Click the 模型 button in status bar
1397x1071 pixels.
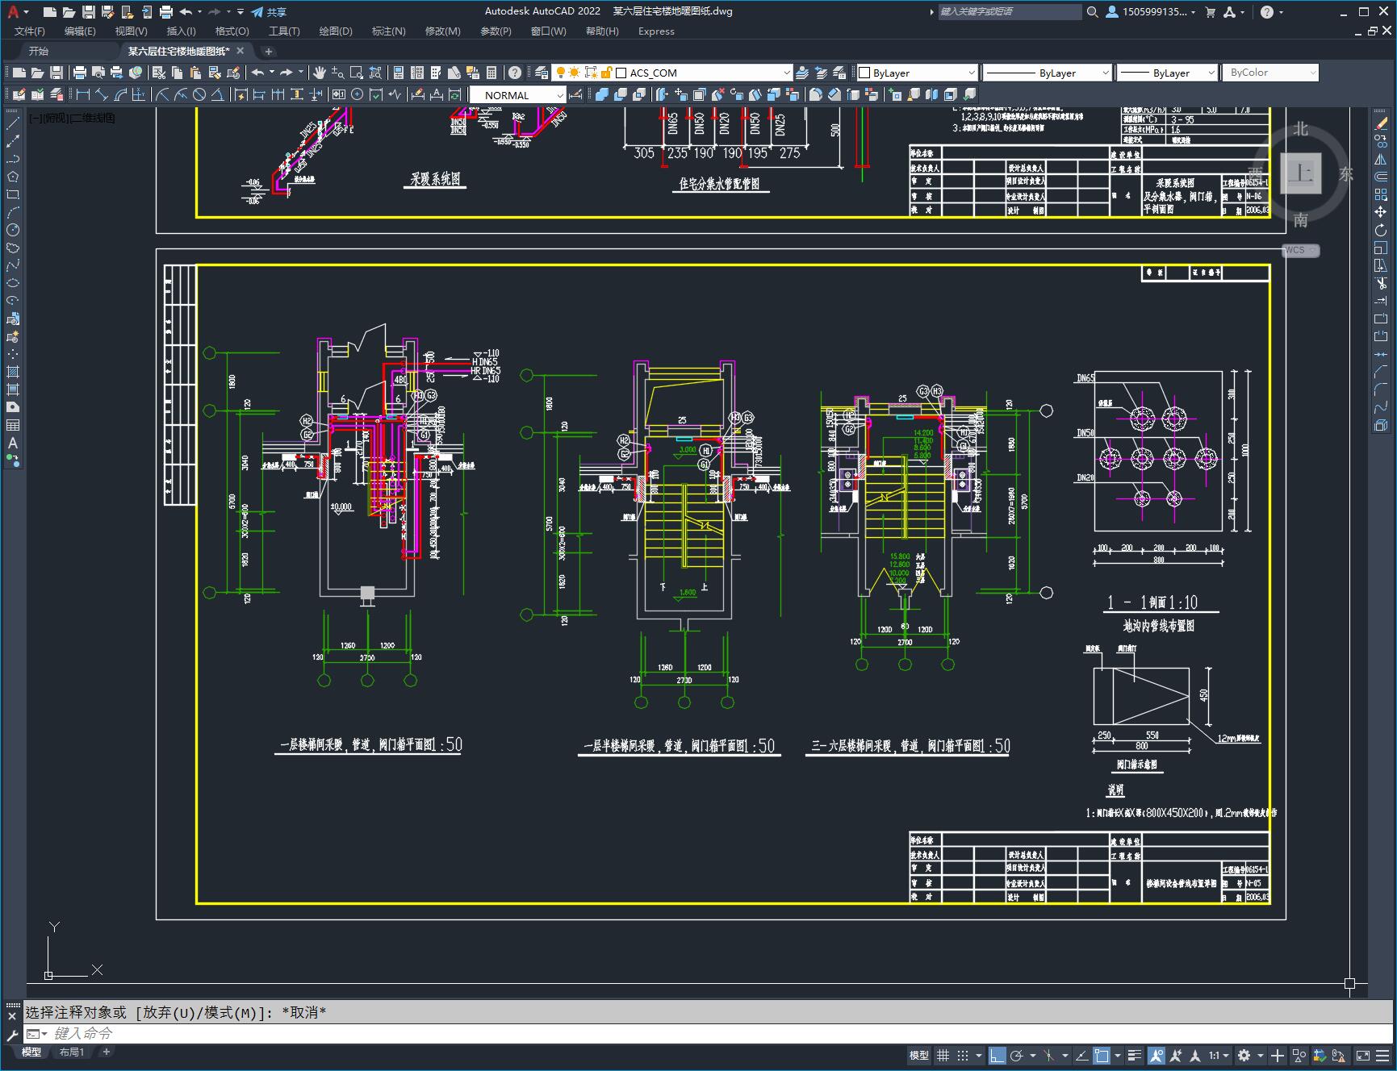point(919,1055)
